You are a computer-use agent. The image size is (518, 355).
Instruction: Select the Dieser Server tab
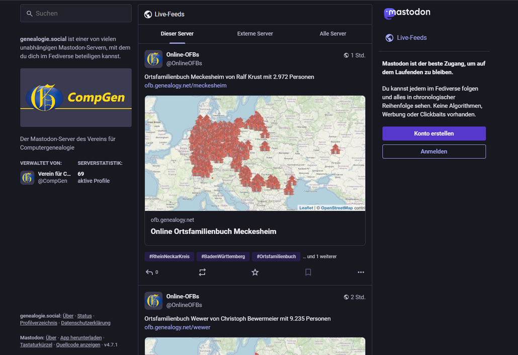pos(177,34)
